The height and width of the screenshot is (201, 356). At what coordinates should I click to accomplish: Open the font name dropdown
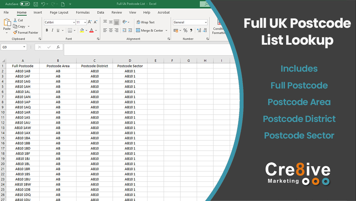click(74, 22)
